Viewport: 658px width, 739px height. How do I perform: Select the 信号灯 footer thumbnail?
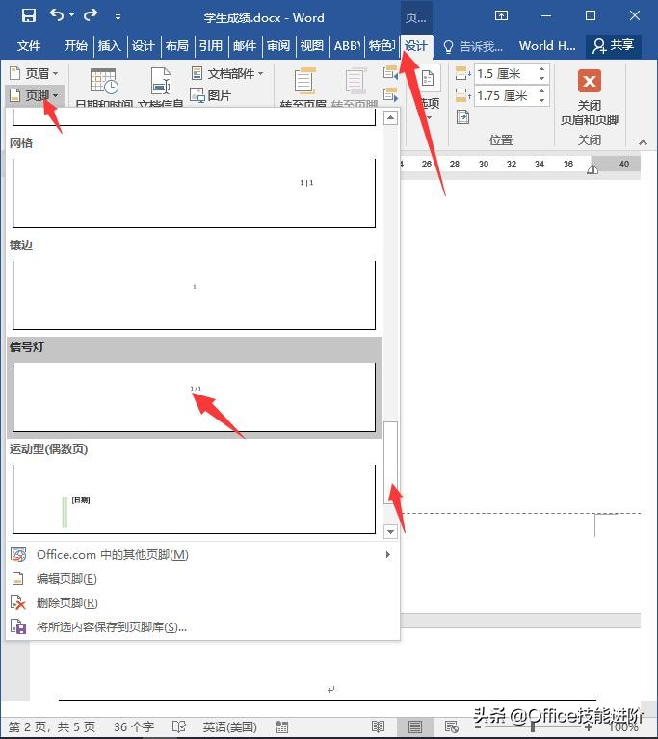[x=194, y=396]
